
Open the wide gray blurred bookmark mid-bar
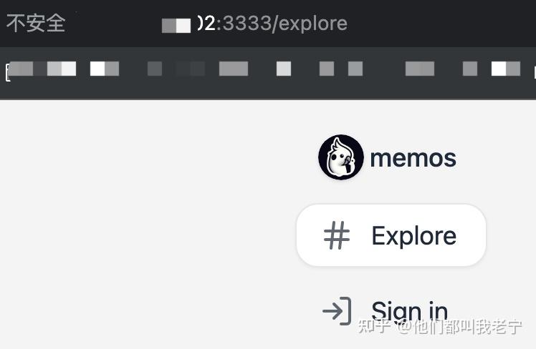tap(234, 69)
